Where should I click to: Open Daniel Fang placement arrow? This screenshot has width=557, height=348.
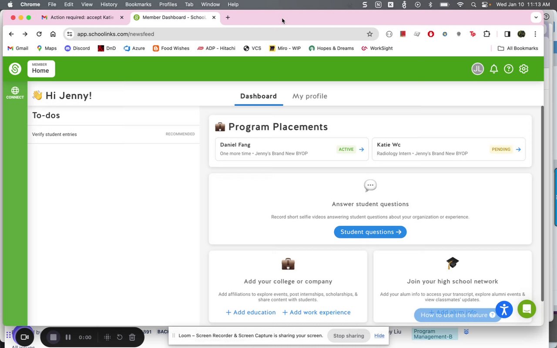pyautogui.click(x=362, y=149)
